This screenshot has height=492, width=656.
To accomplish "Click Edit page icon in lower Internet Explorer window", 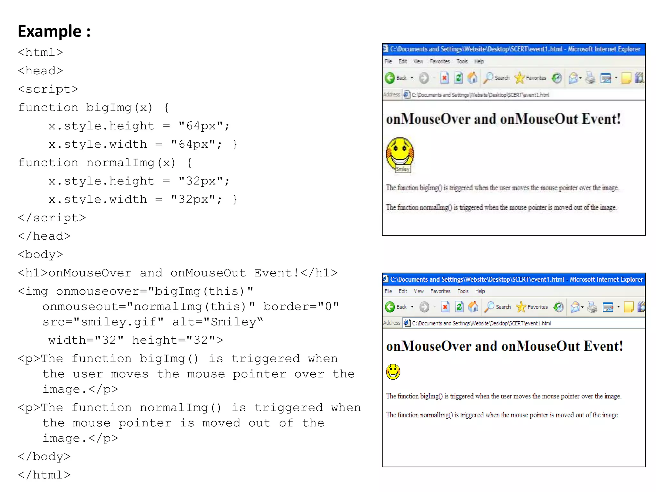I will (x=608, y=307).
